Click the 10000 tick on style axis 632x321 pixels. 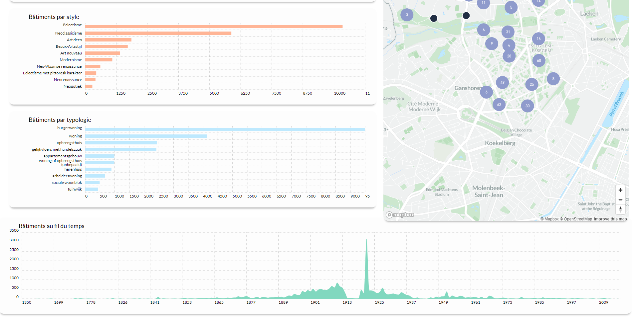(340, 93)
